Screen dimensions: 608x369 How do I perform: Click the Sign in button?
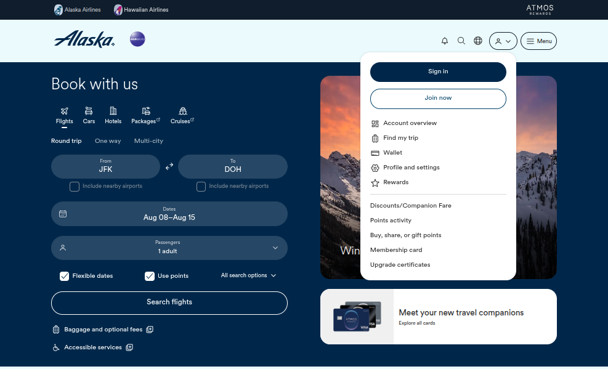(438, 71)
